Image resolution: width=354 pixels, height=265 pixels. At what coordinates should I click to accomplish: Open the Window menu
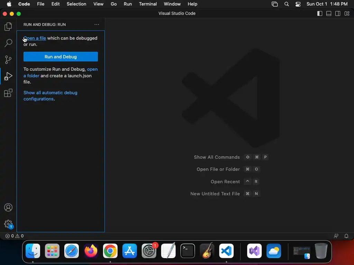(172, 4)
